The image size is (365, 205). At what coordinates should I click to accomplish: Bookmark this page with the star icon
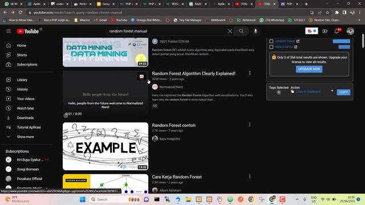point(327,13)
